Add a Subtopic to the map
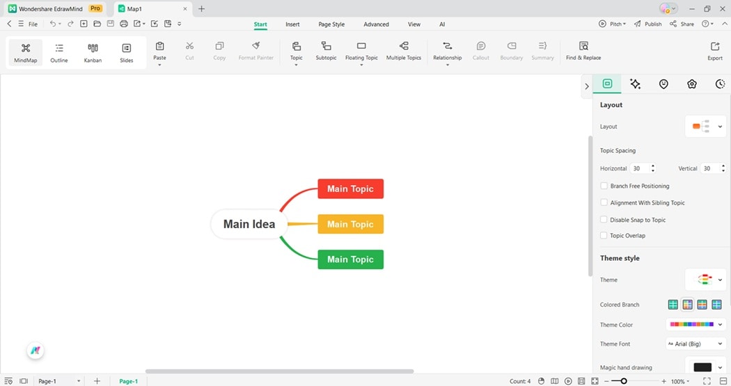Viewport: 731px width, 386px height. 326,51
